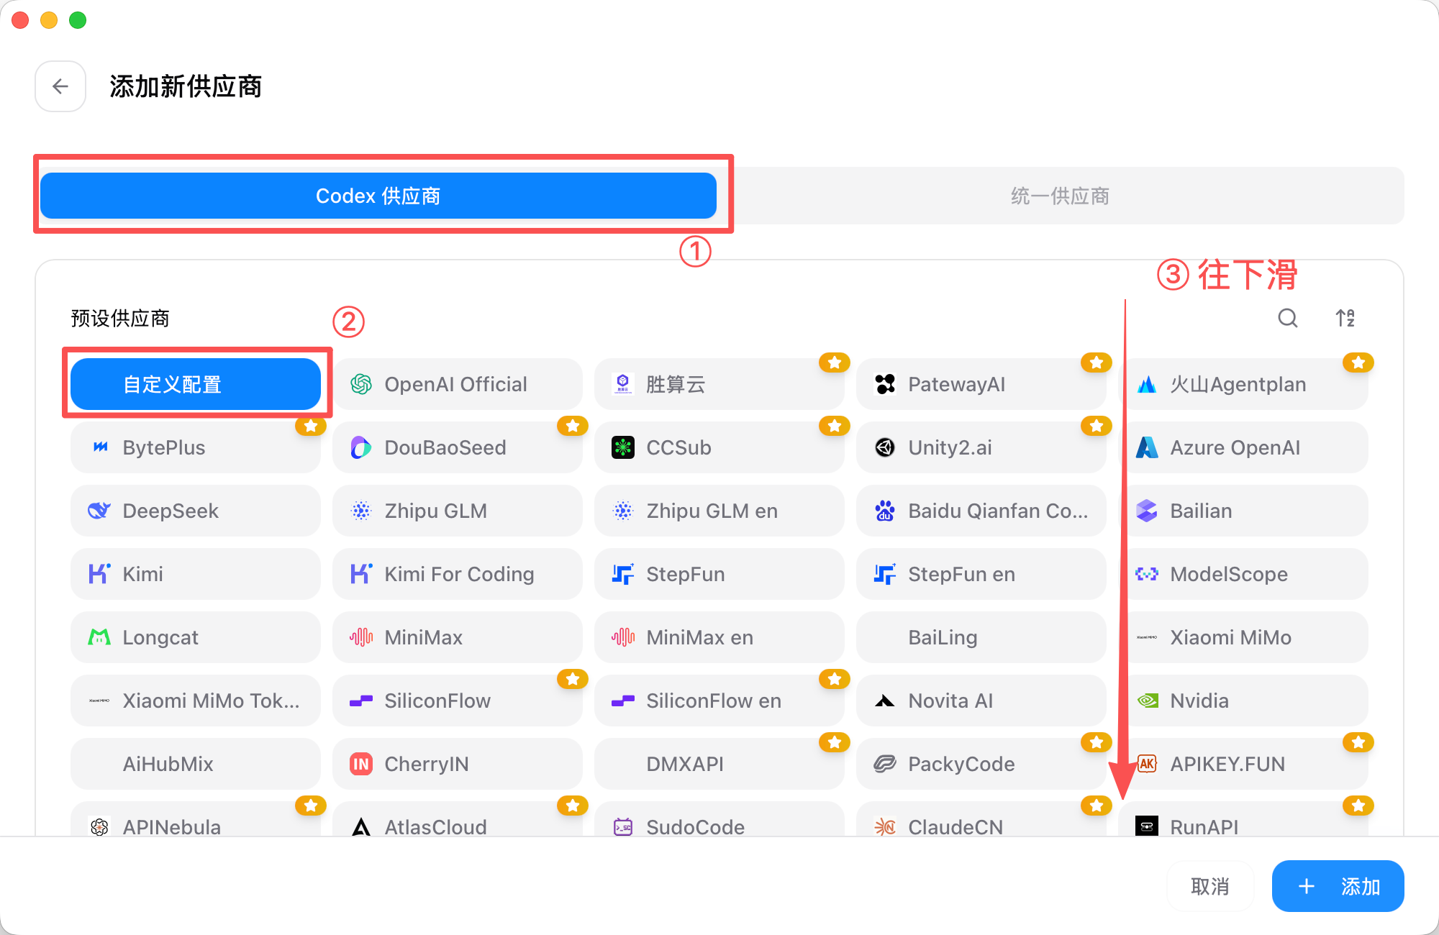Click the 预设供应商 heading
This screenshot has height=935, width=1439.
point(120,318)
